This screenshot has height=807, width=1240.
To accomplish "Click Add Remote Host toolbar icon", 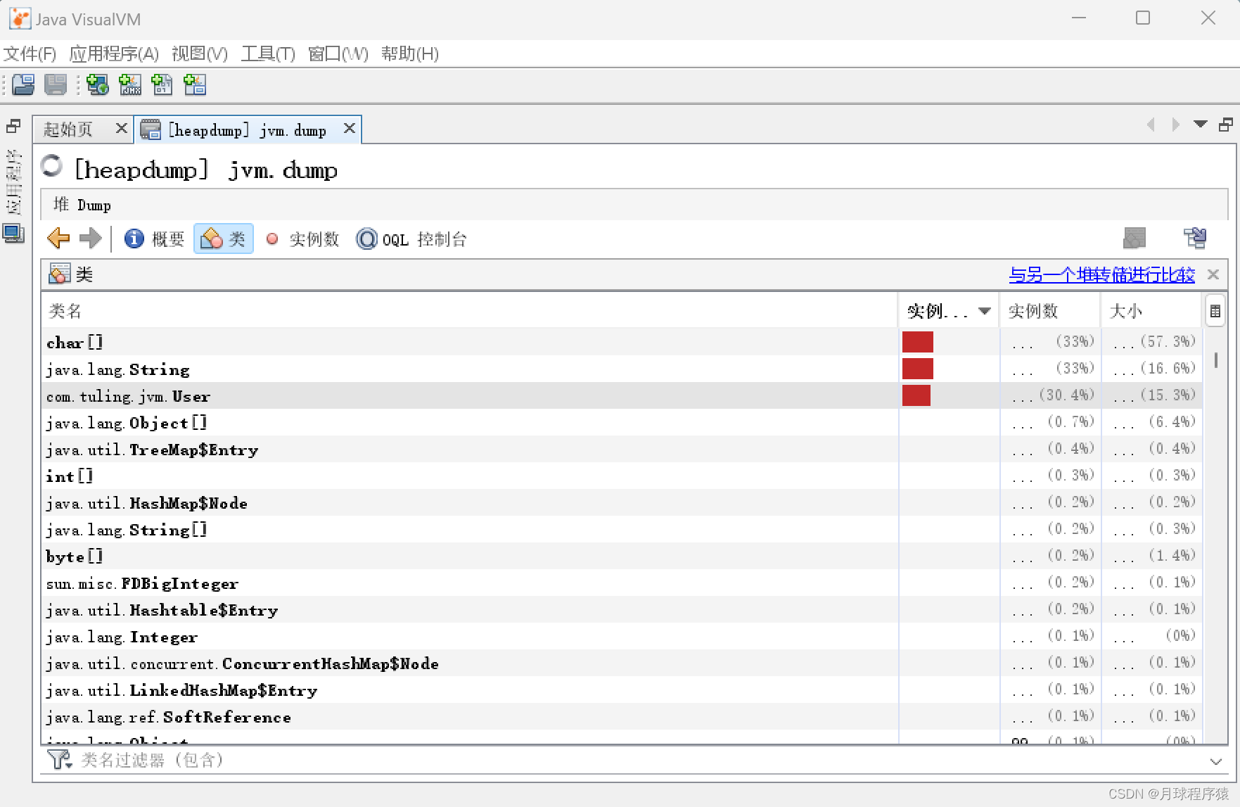I will (98, 85).
